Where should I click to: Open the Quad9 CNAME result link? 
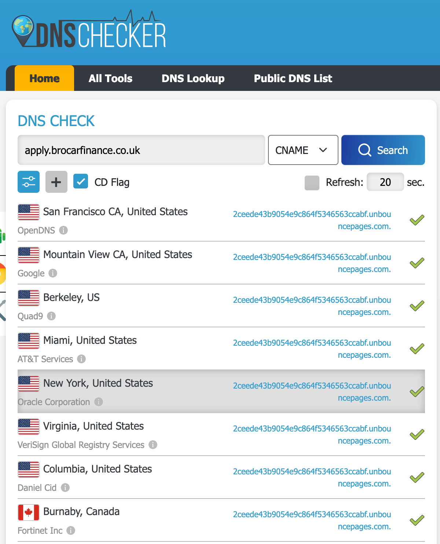(x=312, y=306)
